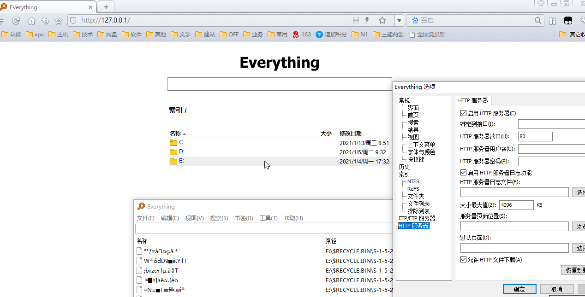Expand the 软件 bookmark folder

[x=132, y=34]
